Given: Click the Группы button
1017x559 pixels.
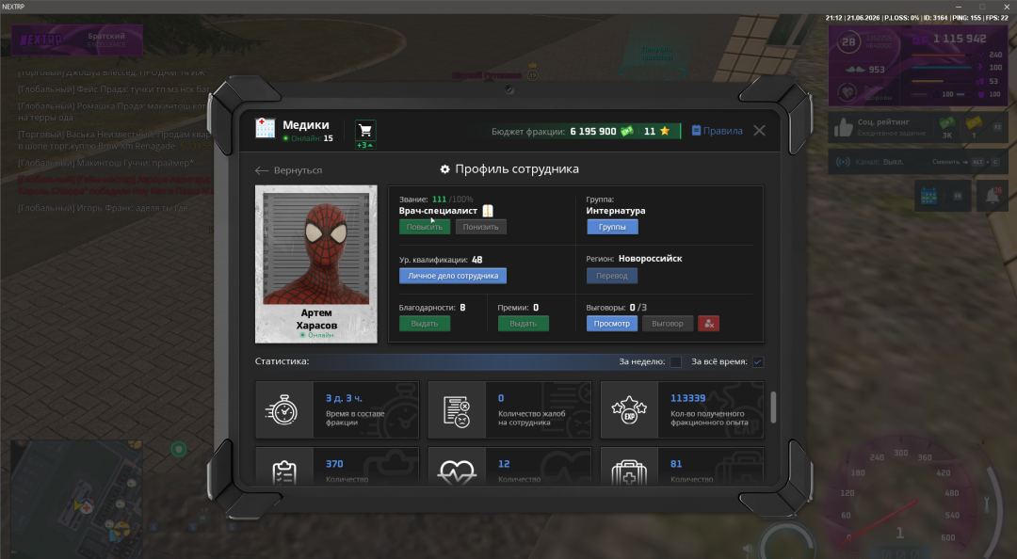Looking at the screenshot, I should pyautogui.click(x=612, y=227).
